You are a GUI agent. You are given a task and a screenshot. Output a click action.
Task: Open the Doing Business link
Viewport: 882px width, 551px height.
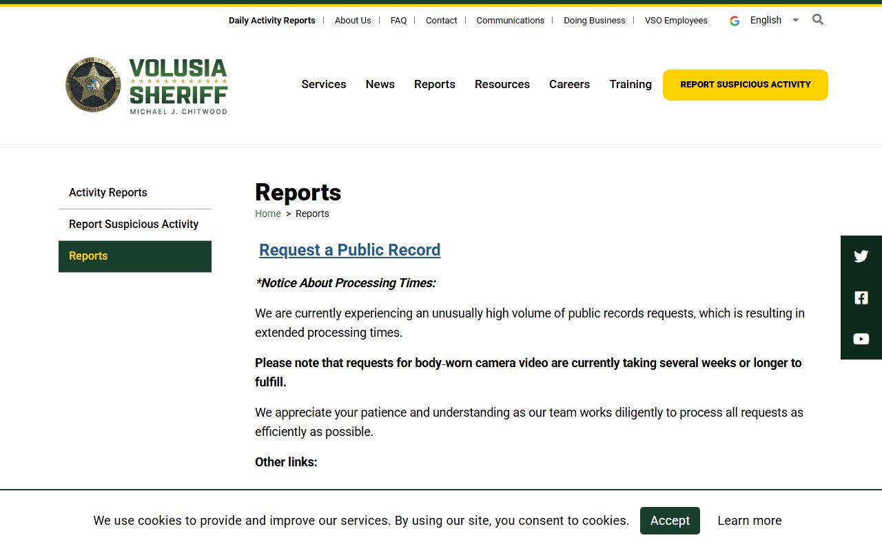click(595, 21)
